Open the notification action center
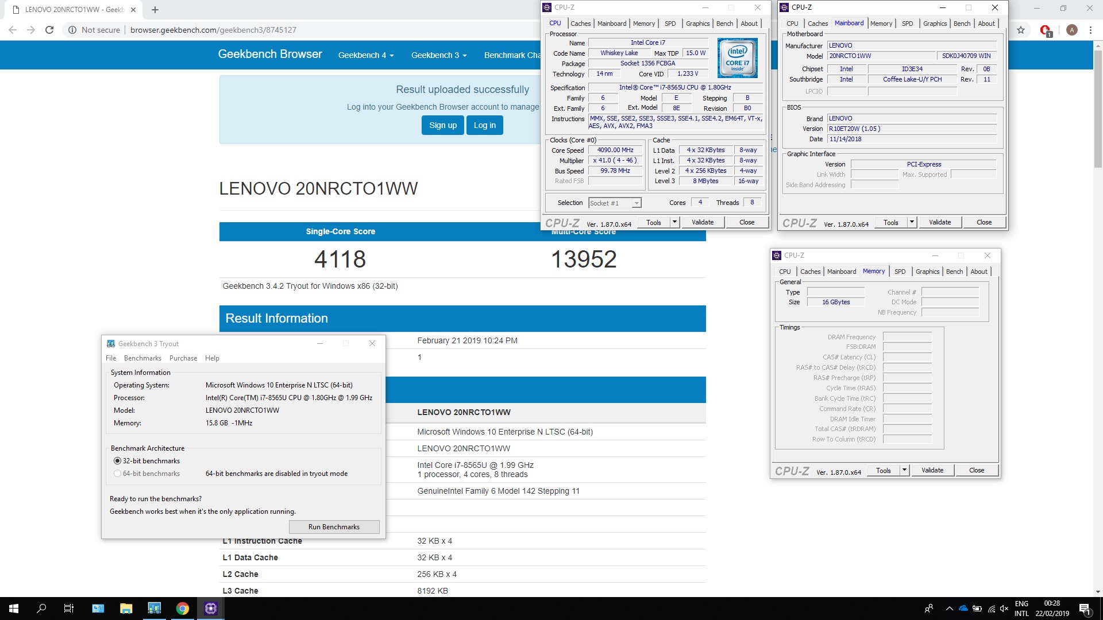The width and height of the screenshot is (1103, 620). click(1085, 609)
